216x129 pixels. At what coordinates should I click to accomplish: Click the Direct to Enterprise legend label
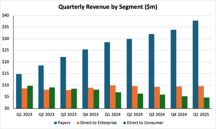pos(99,123)
